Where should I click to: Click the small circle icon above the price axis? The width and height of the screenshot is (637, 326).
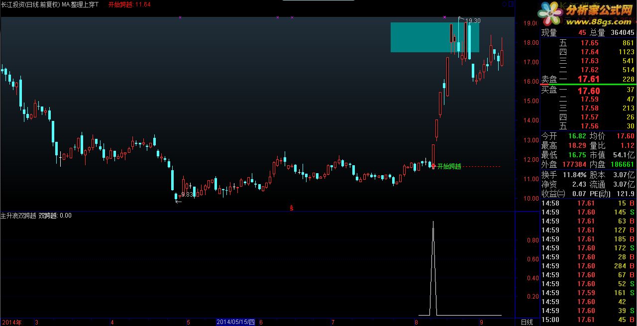[x=505, y=4]
